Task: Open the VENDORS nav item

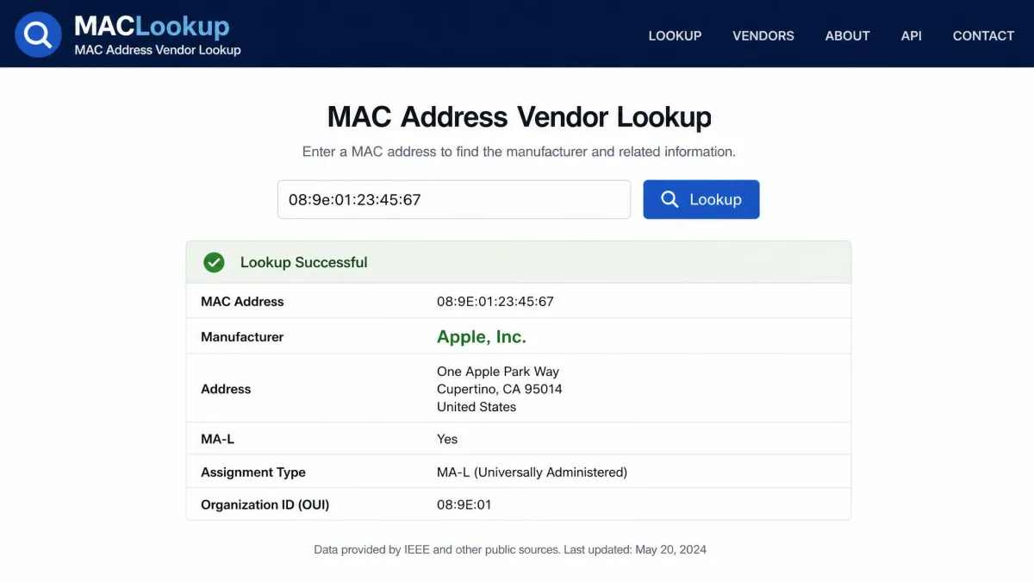Action: (763, 35)
